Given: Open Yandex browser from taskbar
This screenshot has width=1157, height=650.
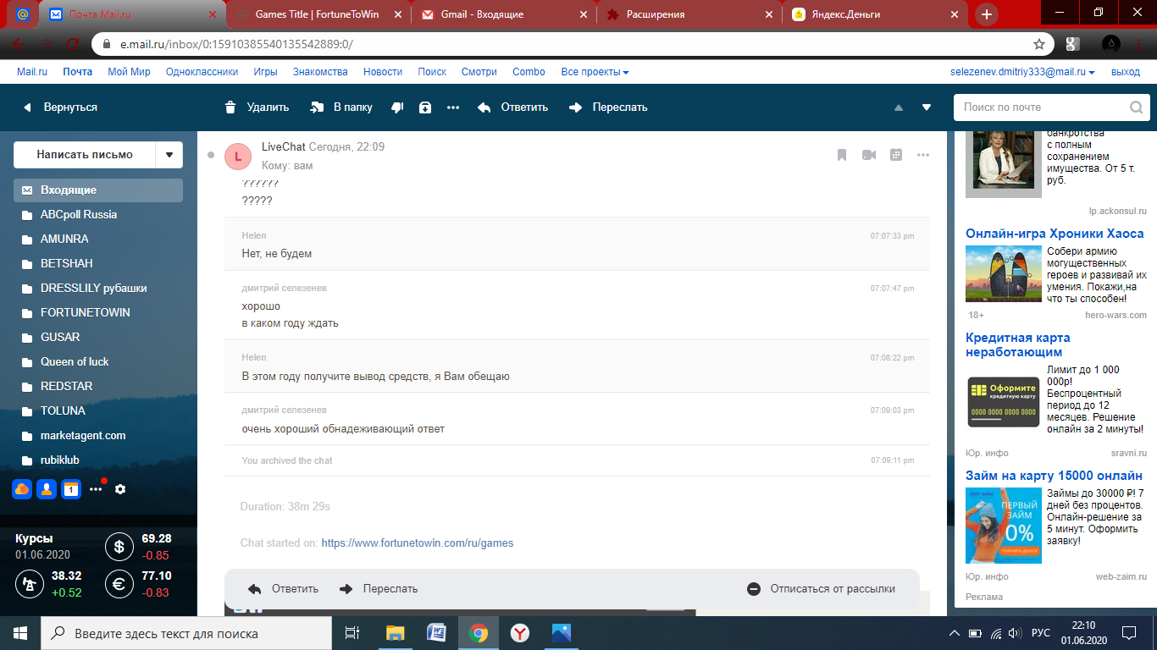Looking at the screenshot, I should [520, 633].
